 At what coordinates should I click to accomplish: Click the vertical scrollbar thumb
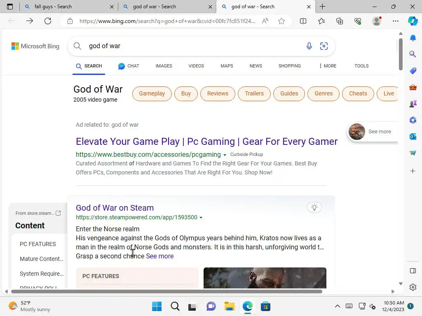click(401, 54)
